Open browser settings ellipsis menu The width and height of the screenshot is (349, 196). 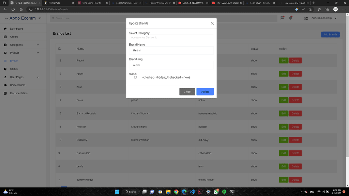point(344,9)
